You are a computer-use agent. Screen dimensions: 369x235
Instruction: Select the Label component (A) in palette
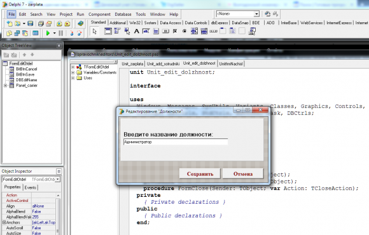(137, 31)
